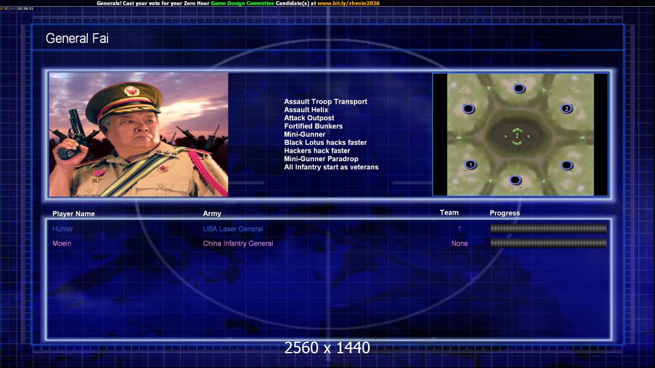
Task: Click the Player Name column header
Action: pos(74,214)
